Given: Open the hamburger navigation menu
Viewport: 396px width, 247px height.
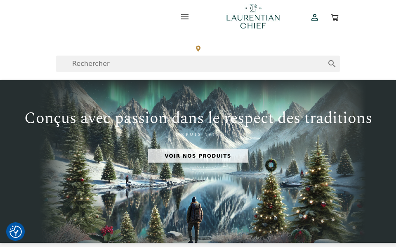Looking at the screenshot, I should point(185,17).
